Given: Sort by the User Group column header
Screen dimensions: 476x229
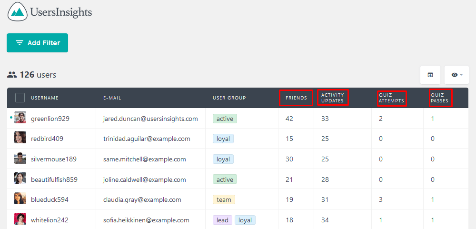Looking at the screenshot, I should [229, 98].
